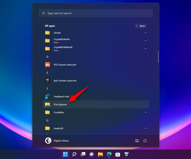This screenshot has height=159, width=191.
Task: Expand the CPUID folder chevron
Action: click(146, 33)
